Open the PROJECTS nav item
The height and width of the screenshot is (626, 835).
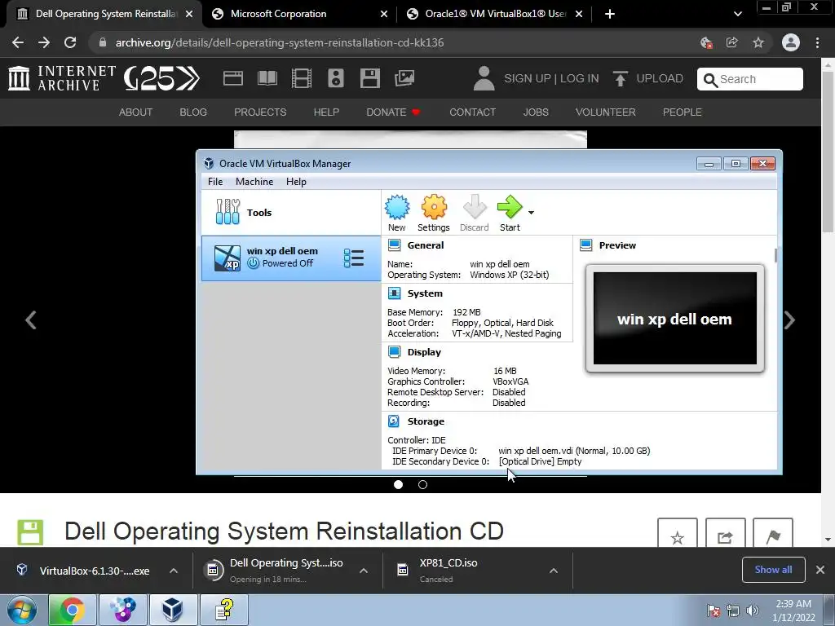(260, 112)
